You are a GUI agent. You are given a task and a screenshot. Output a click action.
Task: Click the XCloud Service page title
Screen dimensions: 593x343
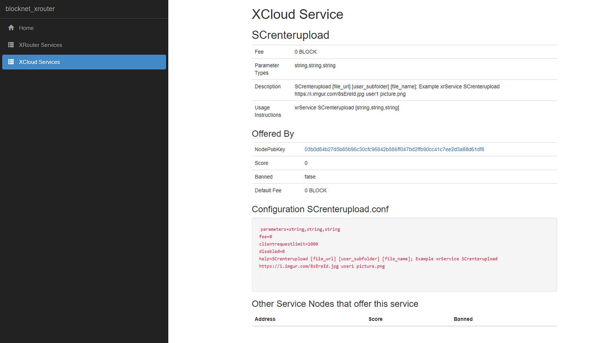click(x=297, y=14)
